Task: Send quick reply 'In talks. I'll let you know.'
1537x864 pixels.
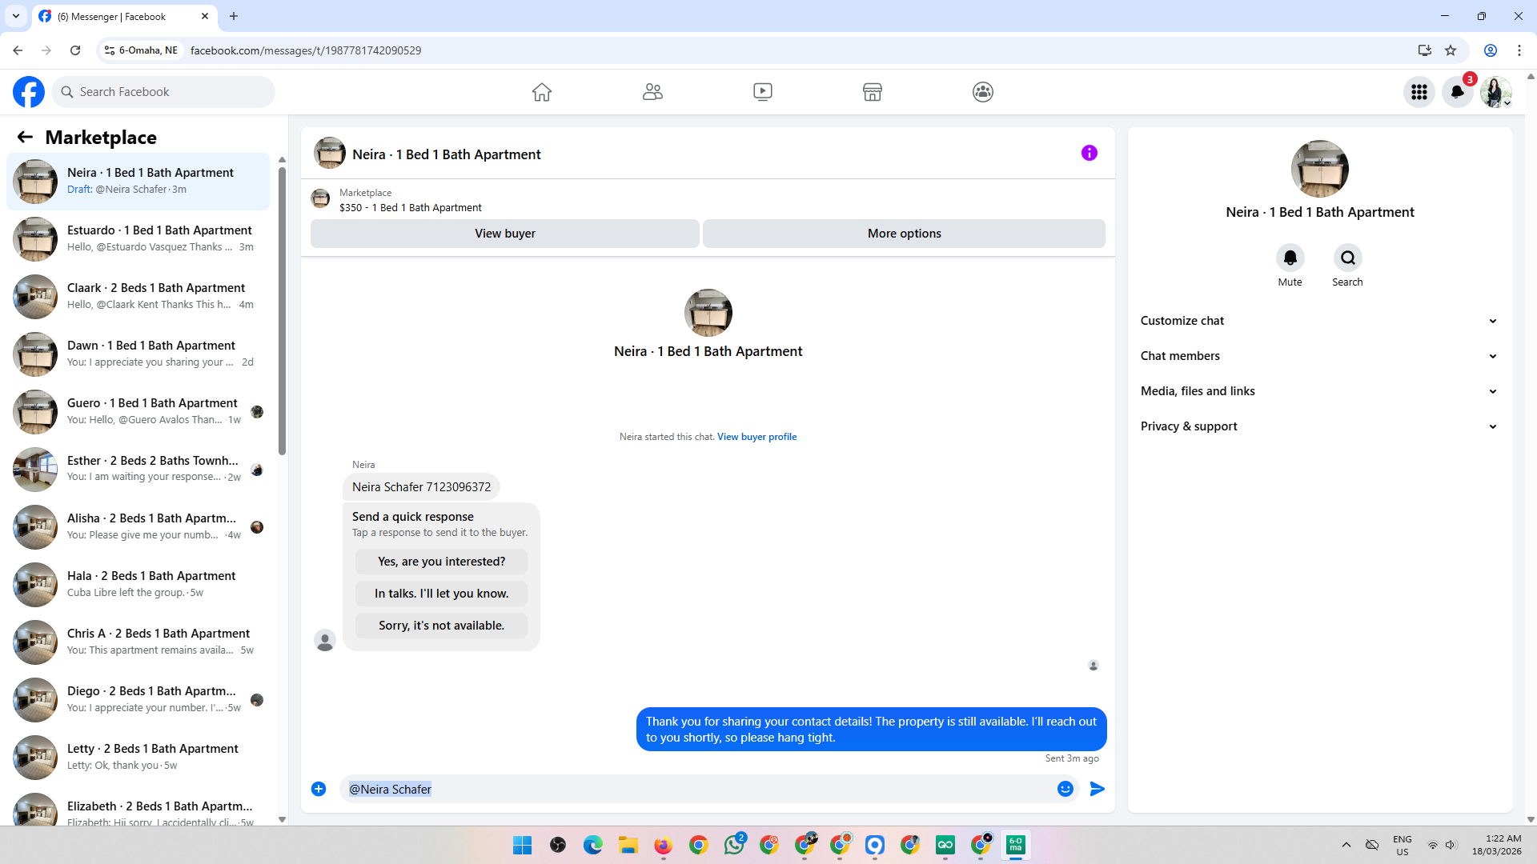Action: pos(442,594)
